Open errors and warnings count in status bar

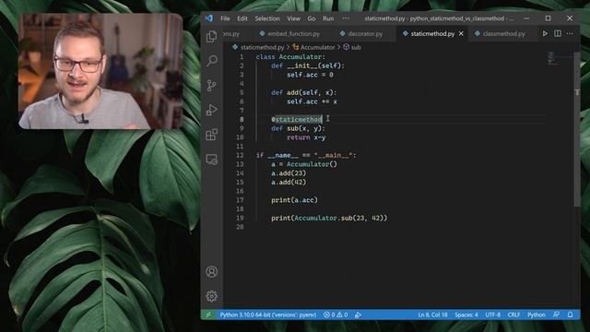[x=336, y=314]
